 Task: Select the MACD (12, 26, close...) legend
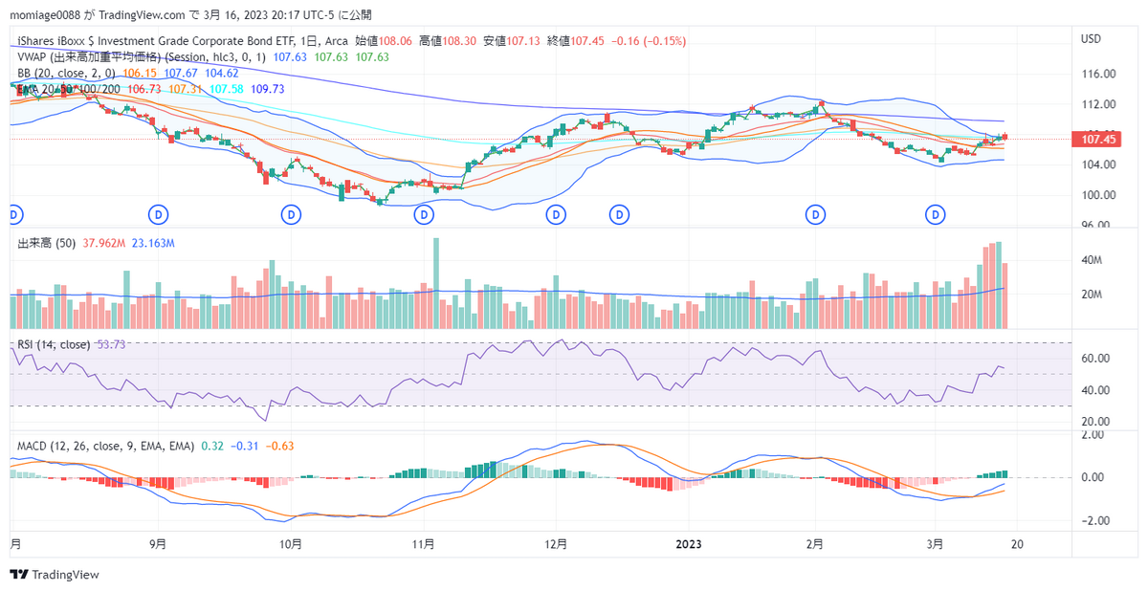(x=106, y=446)
